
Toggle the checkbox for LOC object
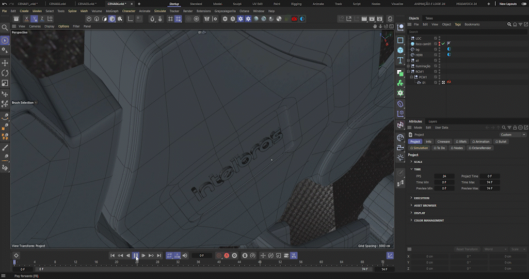[436, 38]
